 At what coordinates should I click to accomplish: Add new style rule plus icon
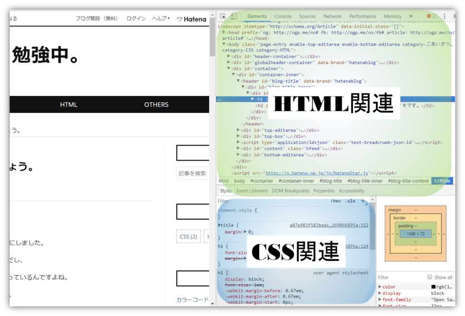tap(363, 201)
